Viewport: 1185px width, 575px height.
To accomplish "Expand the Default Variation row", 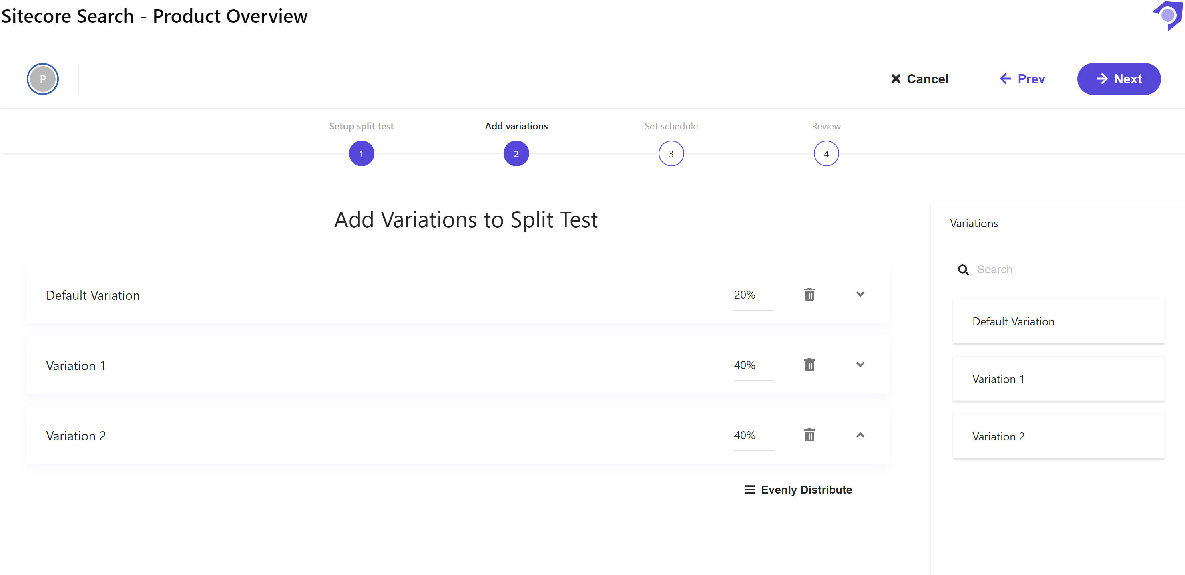I will (860, 294).
